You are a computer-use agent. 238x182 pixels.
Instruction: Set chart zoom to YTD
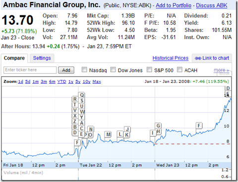click(61, 82)
